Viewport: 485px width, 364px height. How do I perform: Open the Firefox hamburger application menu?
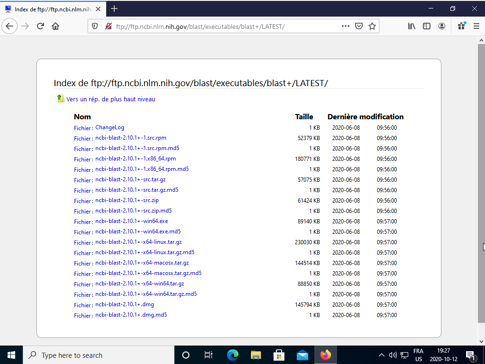pos(476,27)
